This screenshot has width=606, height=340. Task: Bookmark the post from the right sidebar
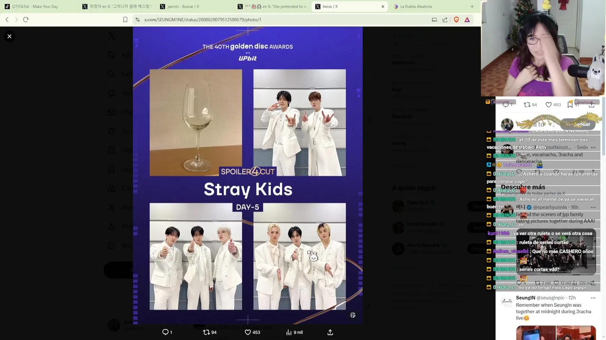coord(570,104)
